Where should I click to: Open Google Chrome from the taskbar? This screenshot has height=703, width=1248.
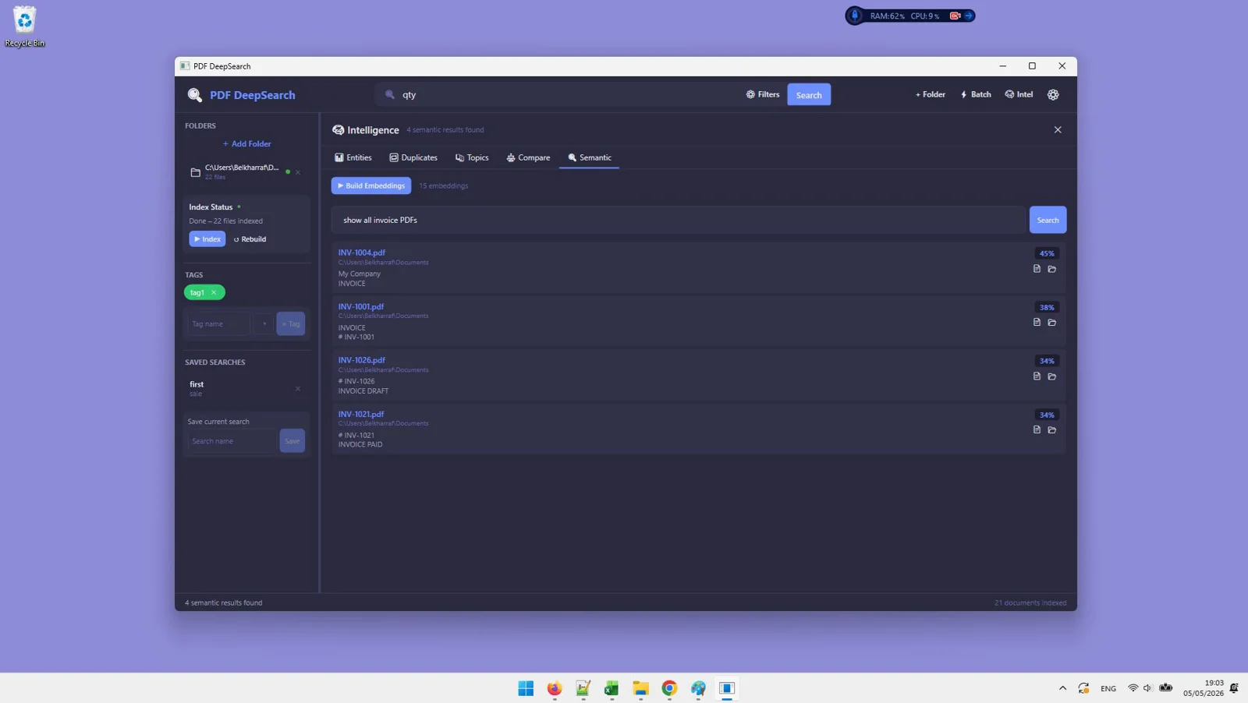click(x=669, y=688)
